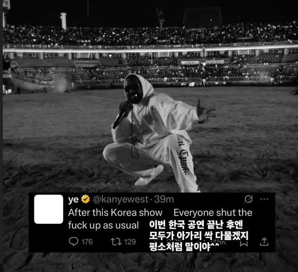Share the tweet via the upload arrow

tap(264, 242)
